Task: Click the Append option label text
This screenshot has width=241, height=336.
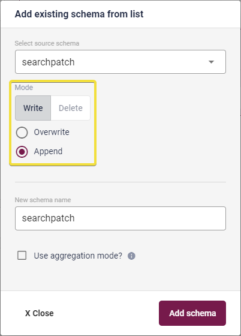Action: [x=48, y=151]
